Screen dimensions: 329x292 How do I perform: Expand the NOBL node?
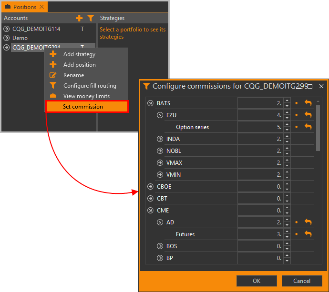tap(160, 151)
